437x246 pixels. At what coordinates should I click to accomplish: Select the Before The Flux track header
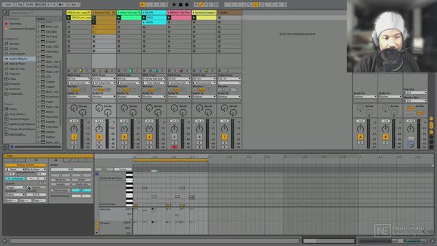(179, 12)
